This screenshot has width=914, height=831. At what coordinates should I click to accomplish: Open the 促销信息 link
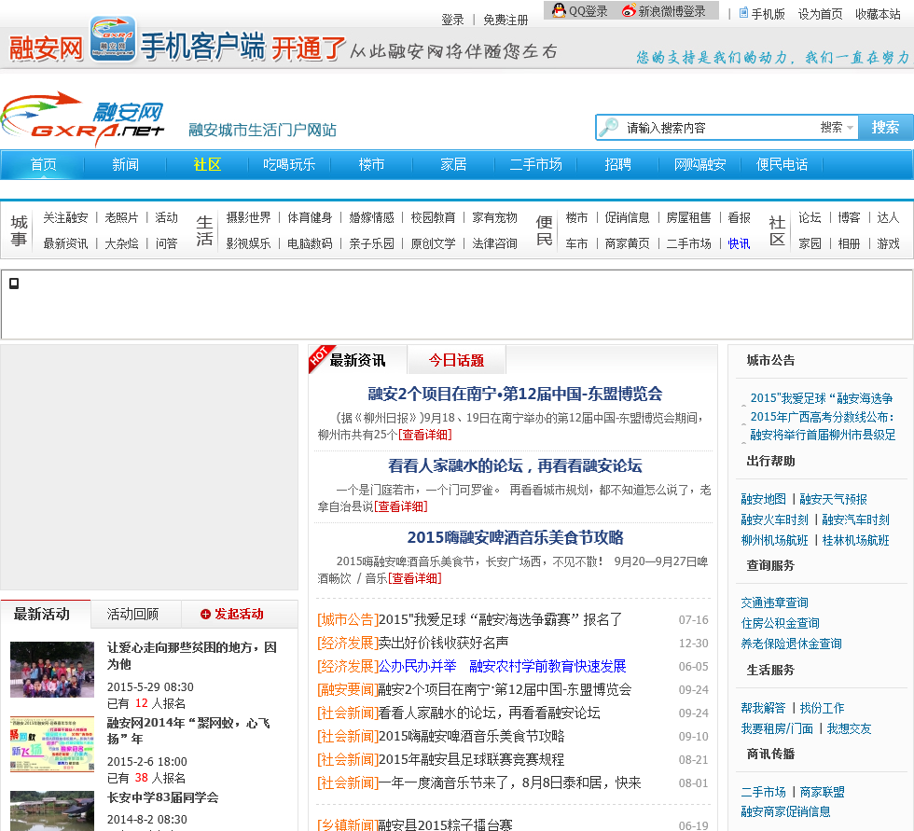(627, 218)
